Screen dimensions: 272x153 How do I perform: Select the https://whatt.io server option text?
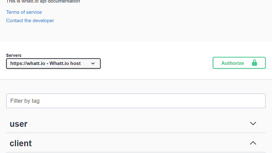click(x=28, y=64)
